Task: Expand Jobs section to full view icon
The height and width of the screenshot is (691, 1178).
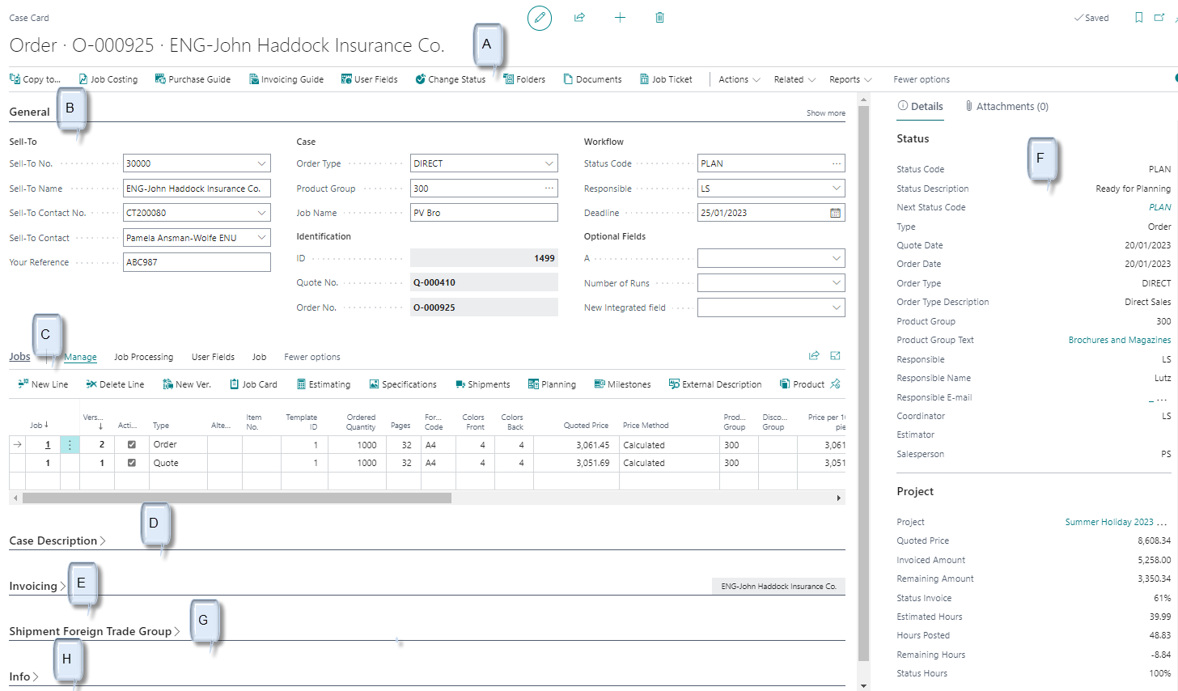Action: 836,356
